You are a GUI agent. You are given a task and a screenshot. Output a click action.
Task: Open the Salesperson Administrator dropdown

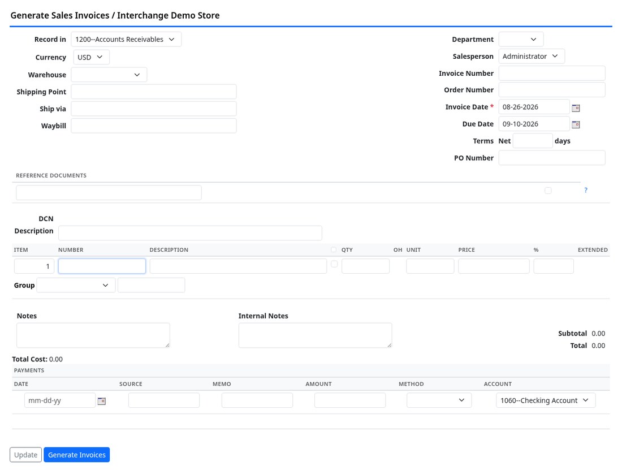click(532, 57)
